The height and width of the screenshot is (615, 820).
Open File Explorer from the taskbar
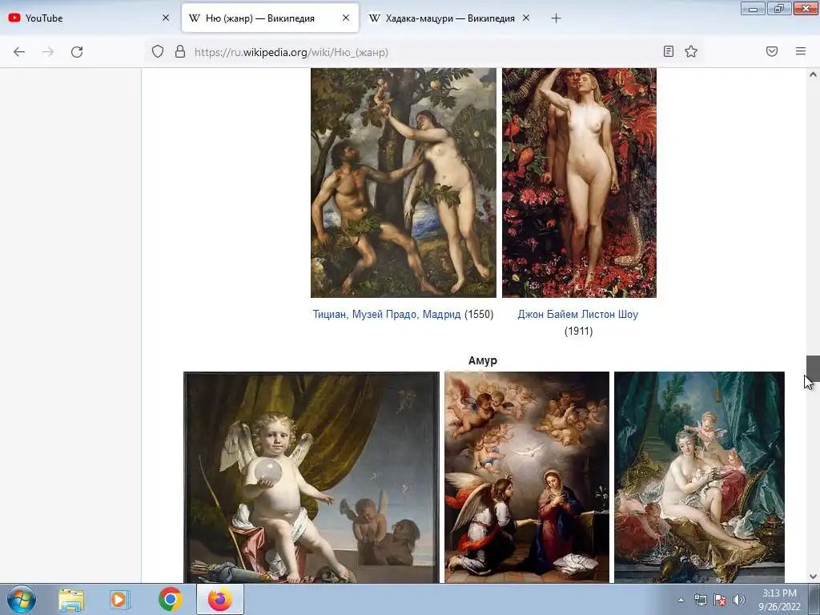coord(71,599)
